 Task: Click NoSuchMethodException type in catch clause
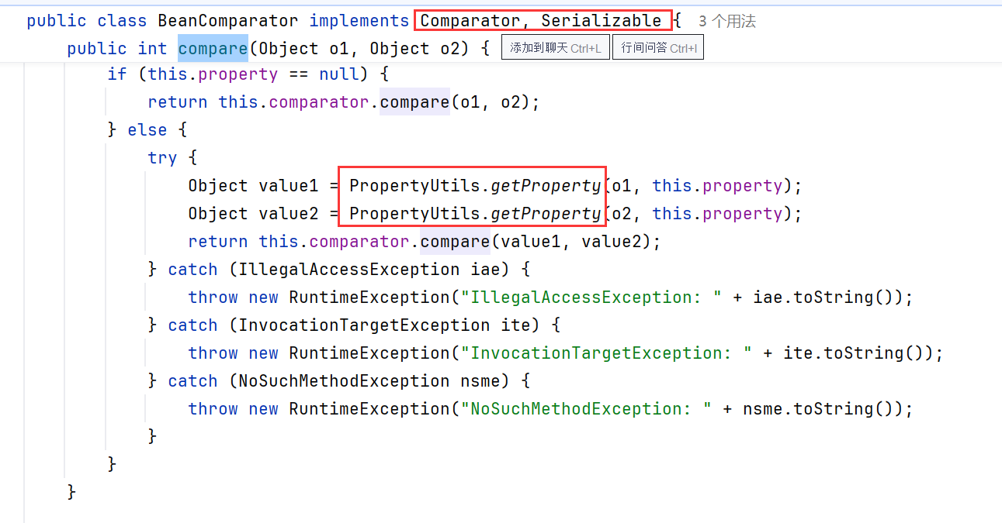coord(344,381)
